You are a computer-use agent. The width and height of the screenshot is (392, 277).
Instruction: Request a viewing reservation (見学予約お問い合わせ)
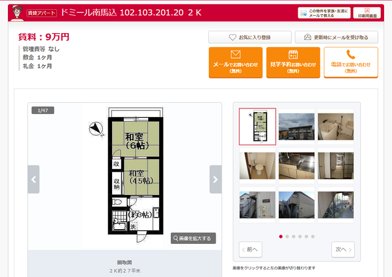(293, 63)
